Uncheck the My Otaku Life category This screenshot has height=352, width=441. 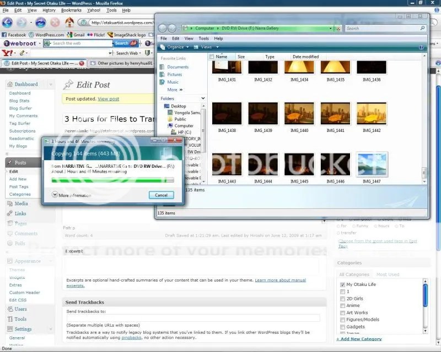coord(342,284)
